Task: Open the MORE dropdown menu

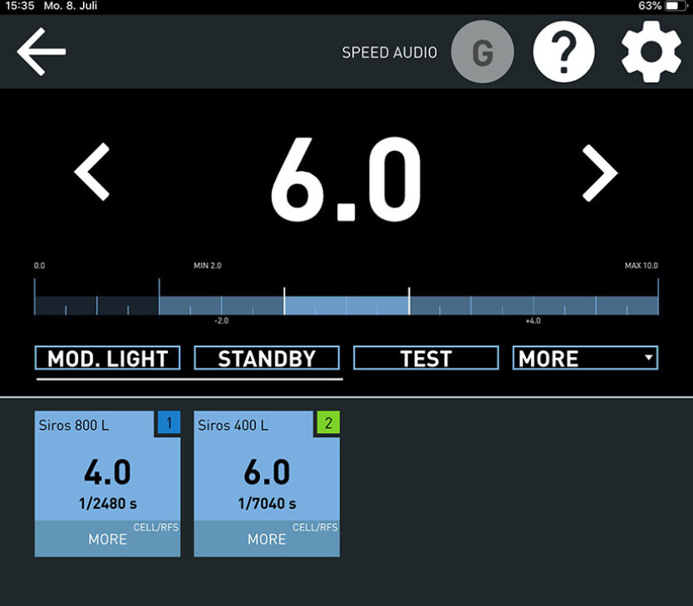Action: [x=585, y=359]
